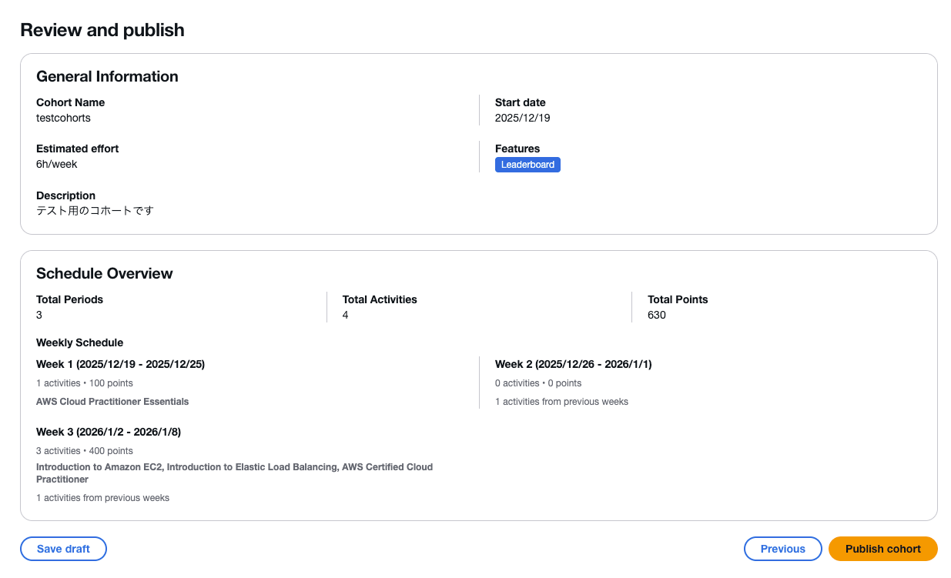Click the Total Activities label
This screenshot has height=578, width=951.
[380, 299]
